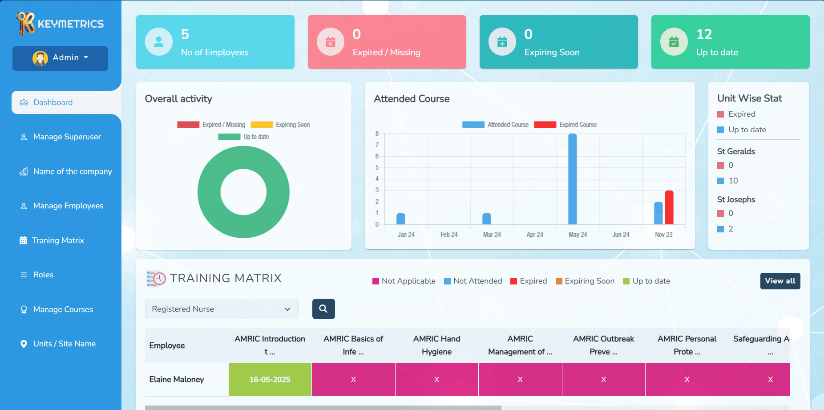
Task: Click the Training Matrix clock icon
Action: point(156,279)
